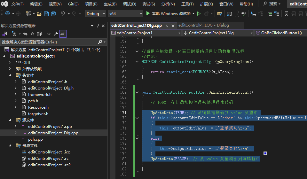The height and width of the screenshot is (179, 307).
Task: Toggle auto-hide pin of Solution Explorer
Action: click(x=98, y=26)
